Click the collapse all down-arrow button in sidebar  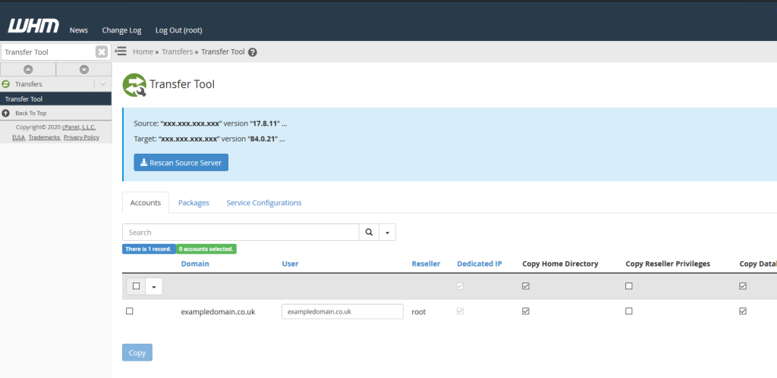pyautogui.click(x=83, y=70)
